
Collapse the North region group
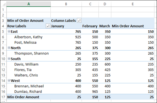pos(9,48)
